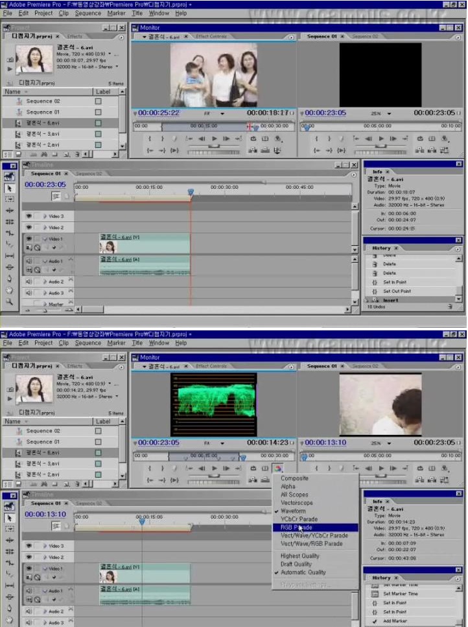Select the Slip tool in upper screenshot's toolbox
The image size is (468, 627).
pos(10,256)
